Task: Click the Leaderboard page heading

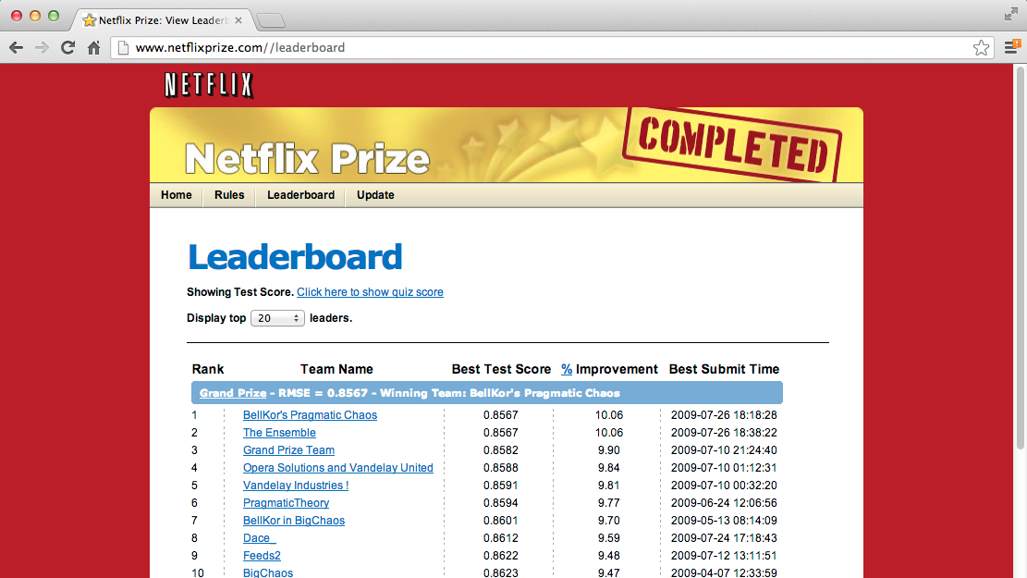Action: [295, 257]
